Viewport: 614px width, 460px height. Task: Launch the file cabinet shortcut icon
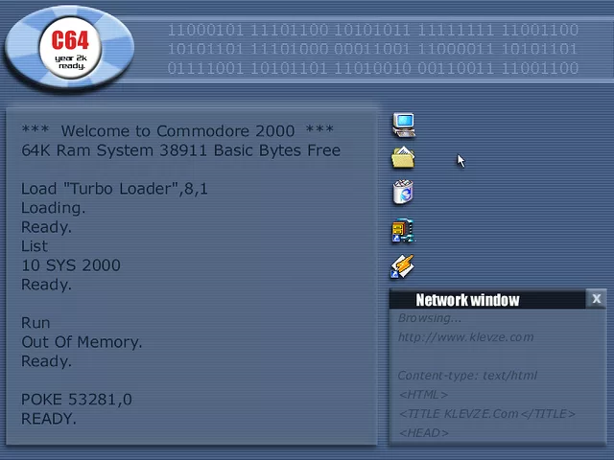click(403, 231)
